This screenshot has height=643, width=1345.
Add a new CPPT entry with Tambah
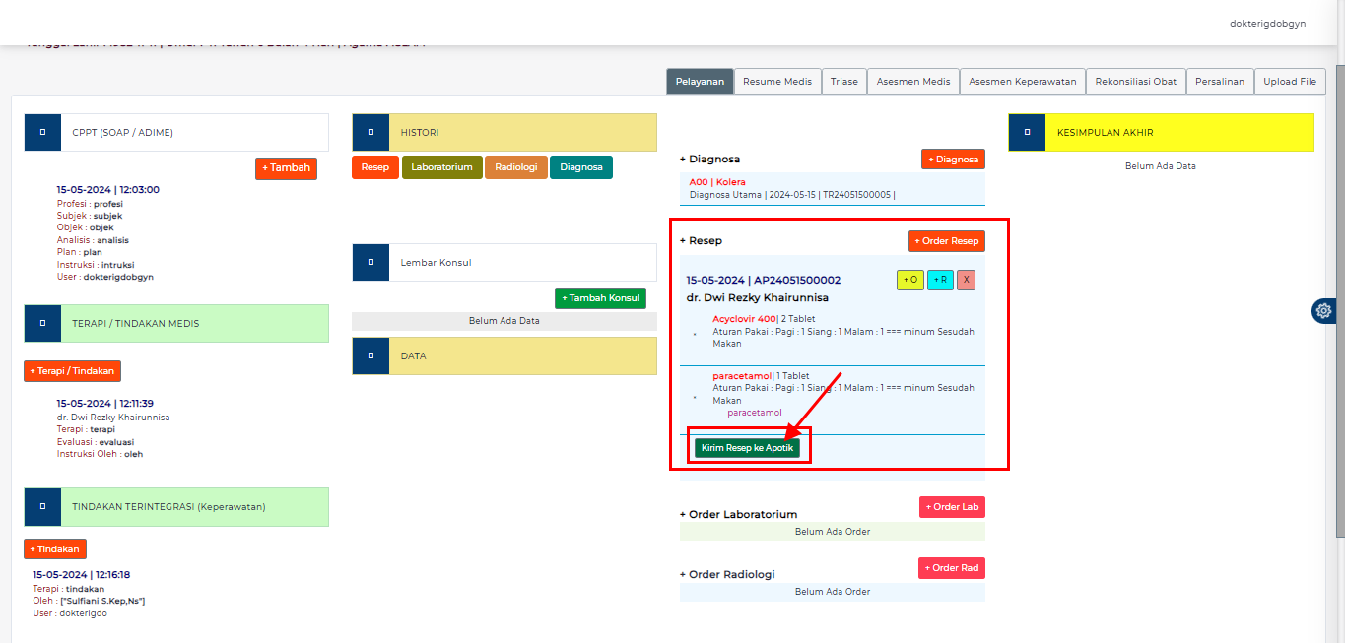(286, 168)
